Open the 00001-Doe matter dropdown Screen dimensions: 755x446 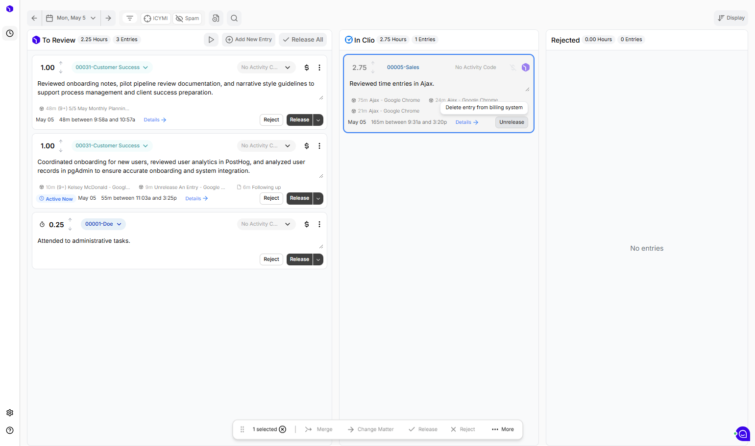click(x=103, y=224)
